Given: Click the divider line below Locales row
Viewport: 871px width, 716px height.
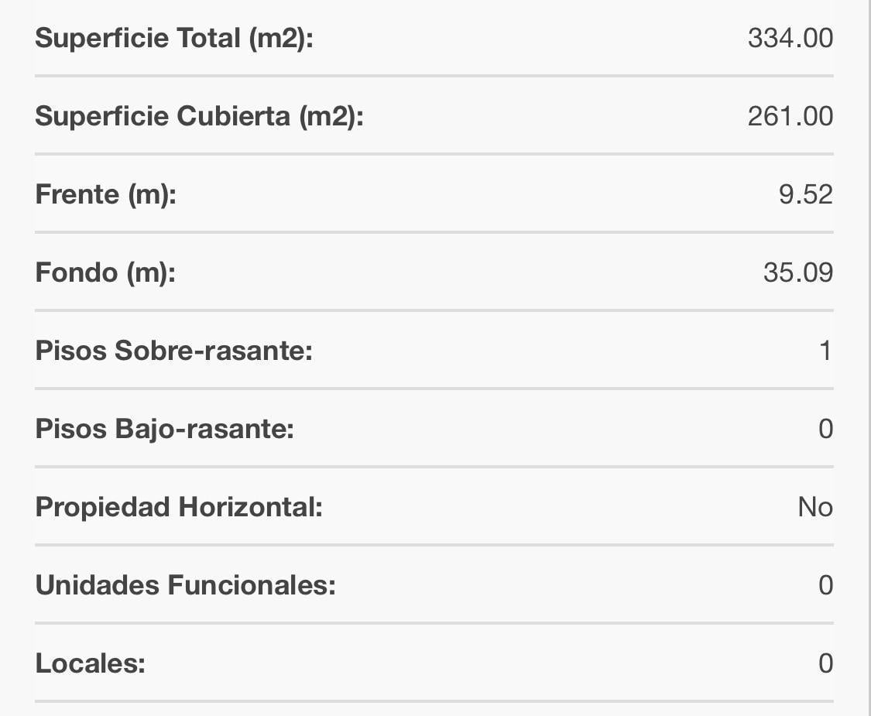Looking at the screenshot, I should [x=434, y=701].
